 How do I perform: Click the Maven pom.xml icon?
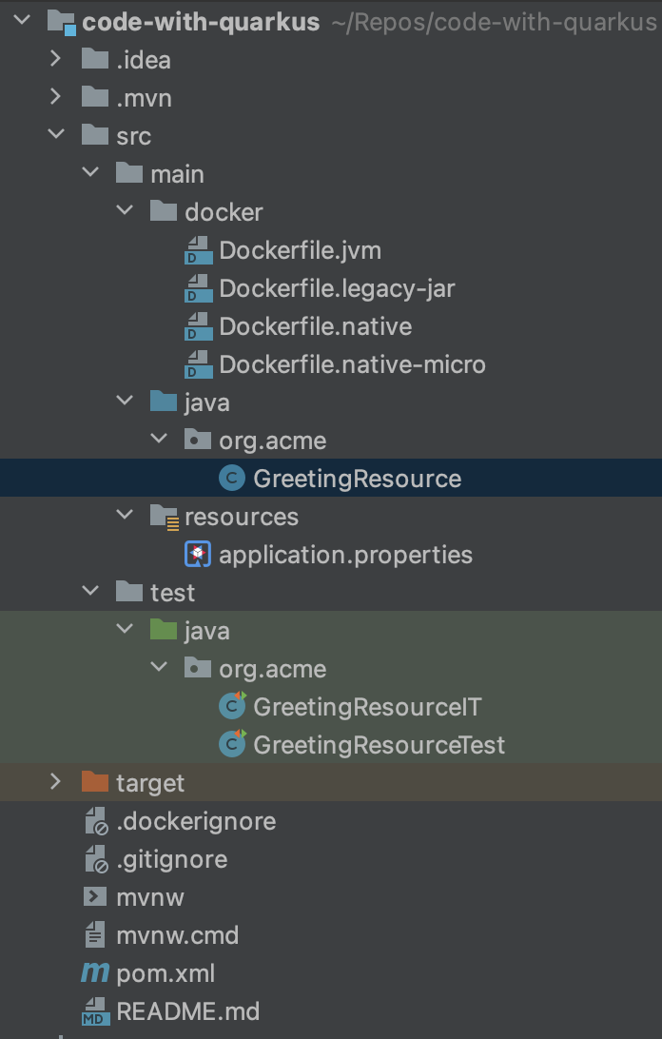click(95, 972)
